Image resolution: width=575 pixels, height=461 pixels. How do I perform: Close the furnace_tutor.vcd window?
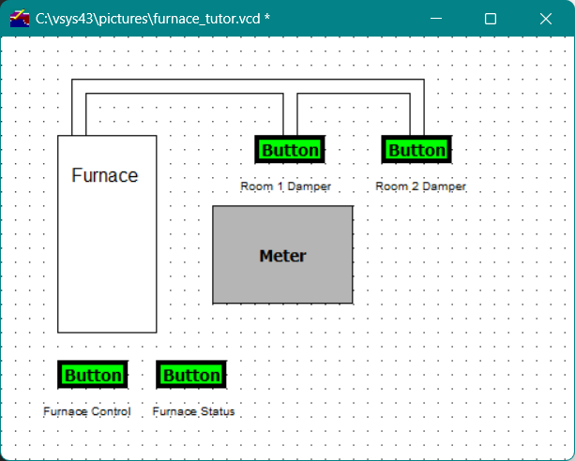tap(546, 19)
